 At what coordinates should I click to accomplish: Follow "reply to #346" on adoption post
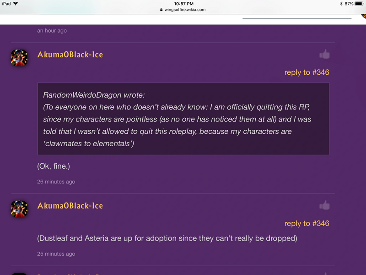pos(307,224)
